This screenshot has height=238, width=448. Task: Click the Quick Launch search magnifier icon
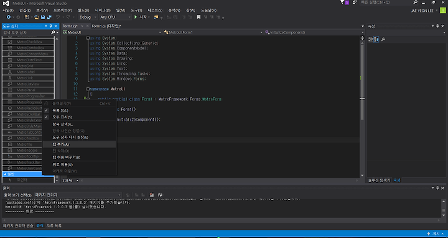click(x=416, y=2)
